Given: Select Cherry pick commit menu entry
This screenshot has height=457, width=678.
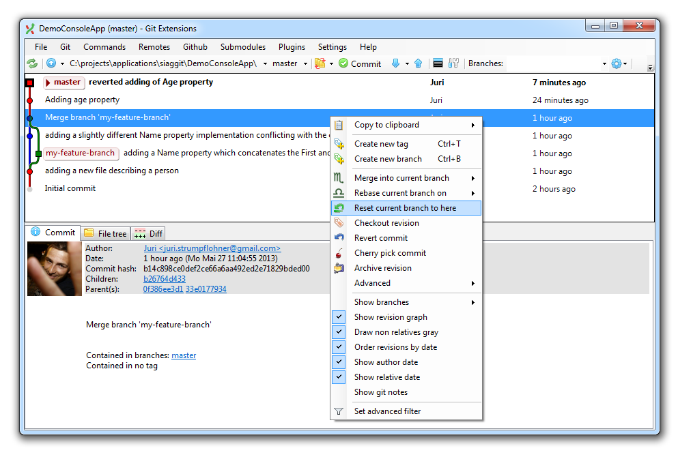Looking at the screenshot, I should coord(390,253).
